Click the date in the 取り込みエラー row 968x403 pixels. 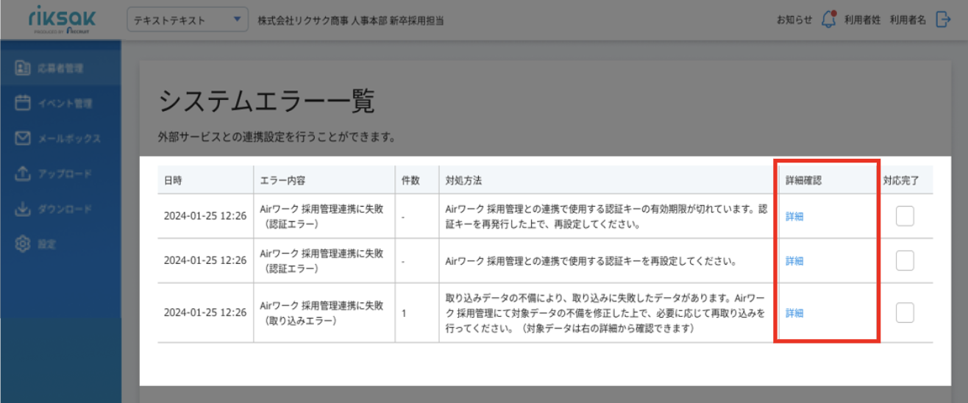point(204,313)
